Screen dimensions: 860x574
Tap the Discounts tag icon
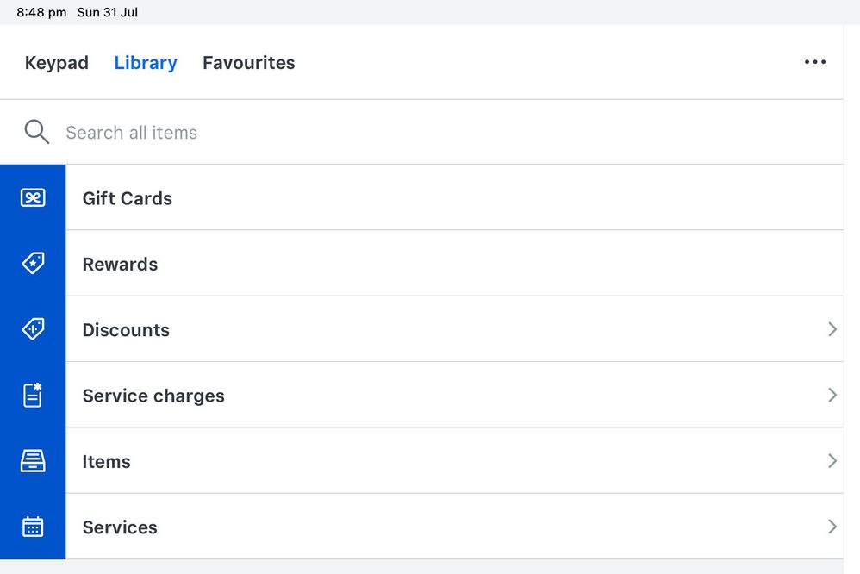(x=33, y=329)
